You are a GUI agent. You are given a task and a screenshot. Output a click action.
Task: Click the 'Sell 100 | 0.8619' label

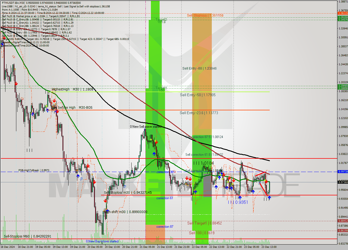[202, 233]
